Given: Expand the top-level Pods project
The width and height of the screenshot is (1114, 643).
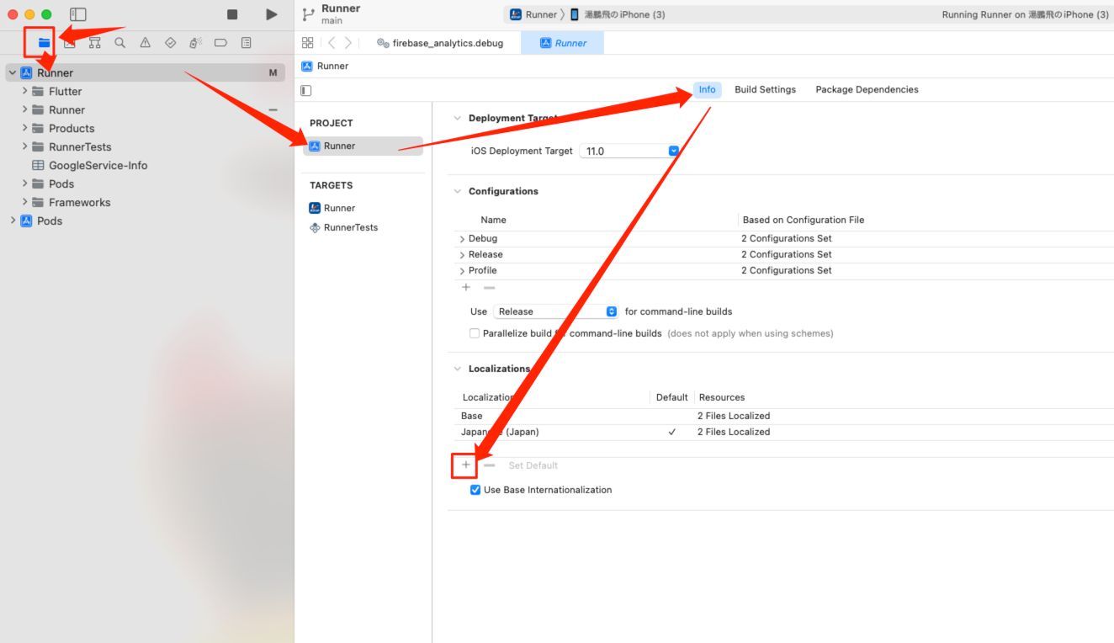Looking at the screenshot, I should point(12,221).
